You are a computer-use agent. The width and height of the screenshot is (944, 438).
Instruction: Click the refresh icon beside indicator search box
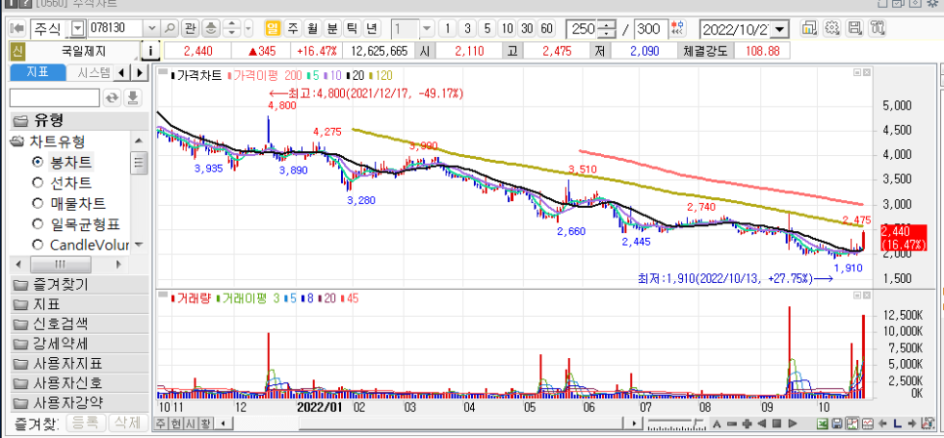click(x=112, y=98)
